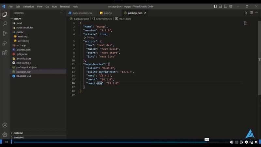Click the Debug code lens above scripts
The image size is (261, 147).
click(89, 38)
